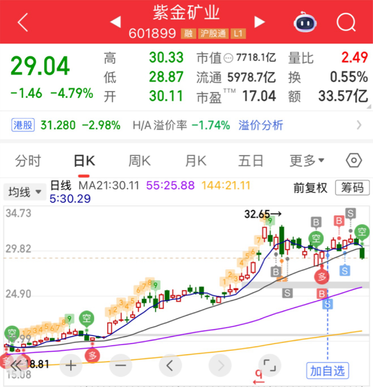Image resolution: width=373 pixels, height=387 pixels.
Task: Tap the 沪股通 tag
Action: pos(213,34)
